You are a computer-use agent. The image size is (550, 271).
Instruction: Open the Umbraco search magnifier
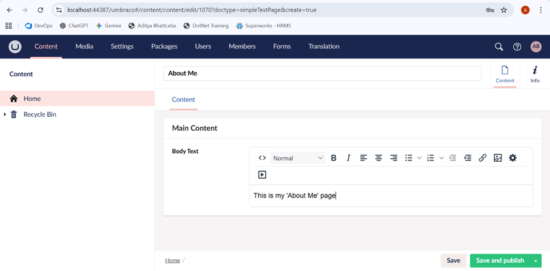(x=499, y=47)
